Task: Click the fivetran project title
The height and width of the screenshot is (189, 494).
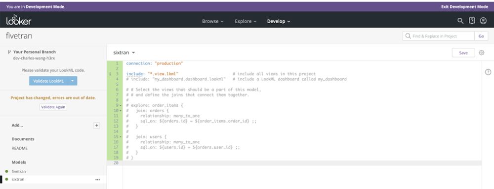Action: pos(19,36)
